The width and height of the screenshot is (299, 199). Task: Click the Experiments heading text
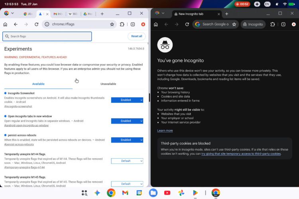click(x=18, y=49)
